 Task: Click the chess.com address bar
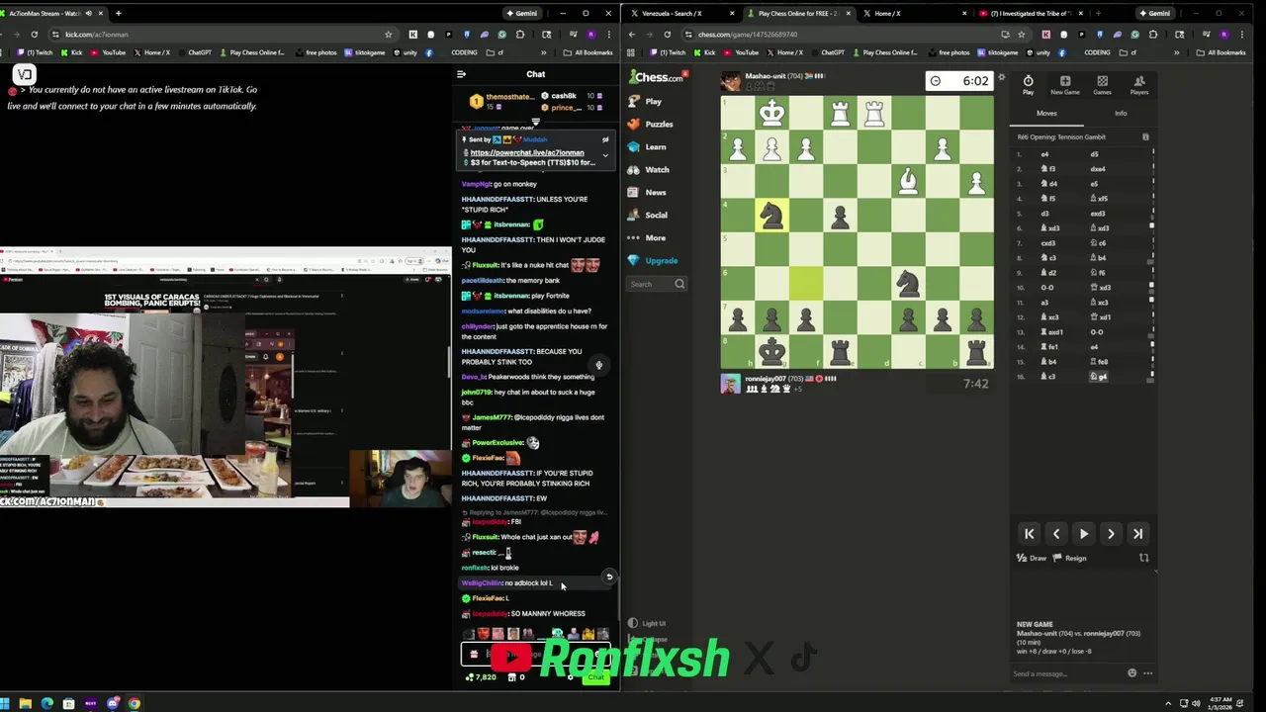point(841,34)
